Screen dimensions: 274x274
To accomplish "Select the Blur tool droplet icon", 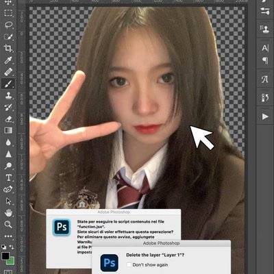I will (x=8, y=142).
